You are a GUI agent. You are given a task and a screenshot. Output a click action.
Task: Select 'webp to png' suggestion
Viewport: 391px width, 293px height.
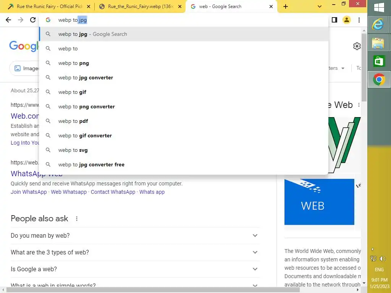(x=184, y=63)
